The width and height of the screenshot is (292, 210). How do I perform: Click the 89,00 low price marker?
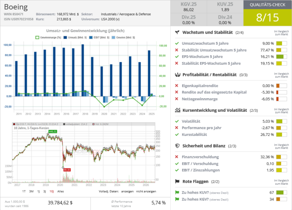[67, 170]
